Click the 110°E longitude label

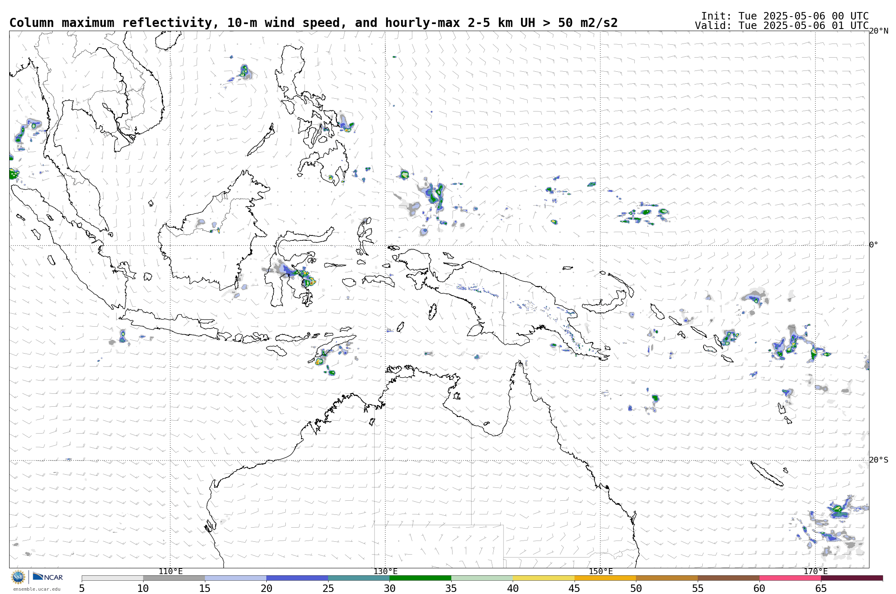coord(170,572)
